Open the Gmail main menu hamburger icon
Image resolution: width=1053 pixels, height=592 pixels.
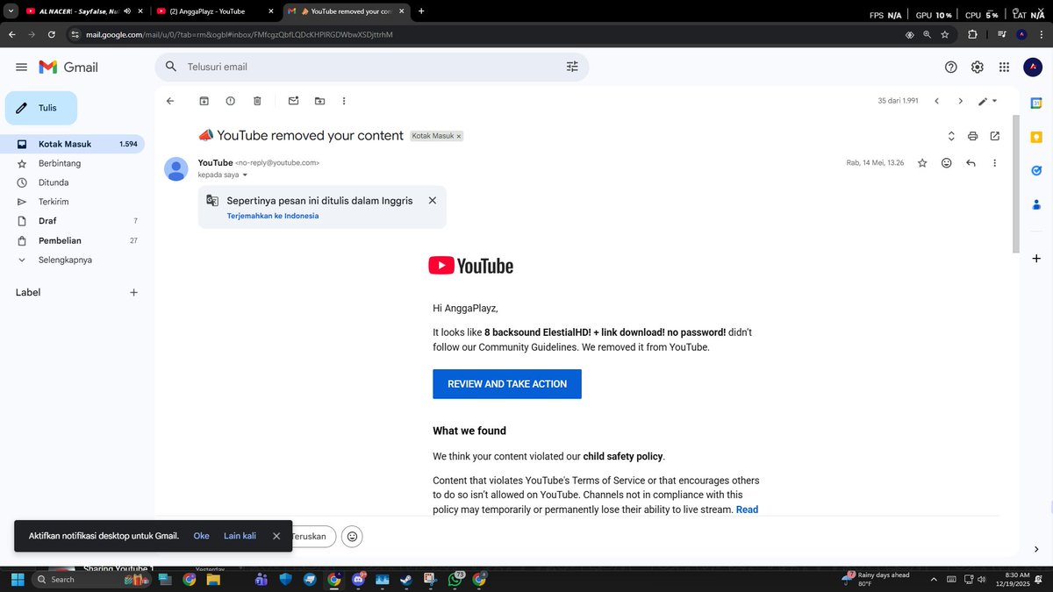coord(22,68)
